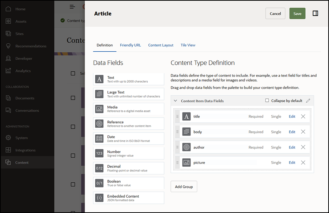Click Edit link for the body field
Screen dimensions: 329x213
292,132
